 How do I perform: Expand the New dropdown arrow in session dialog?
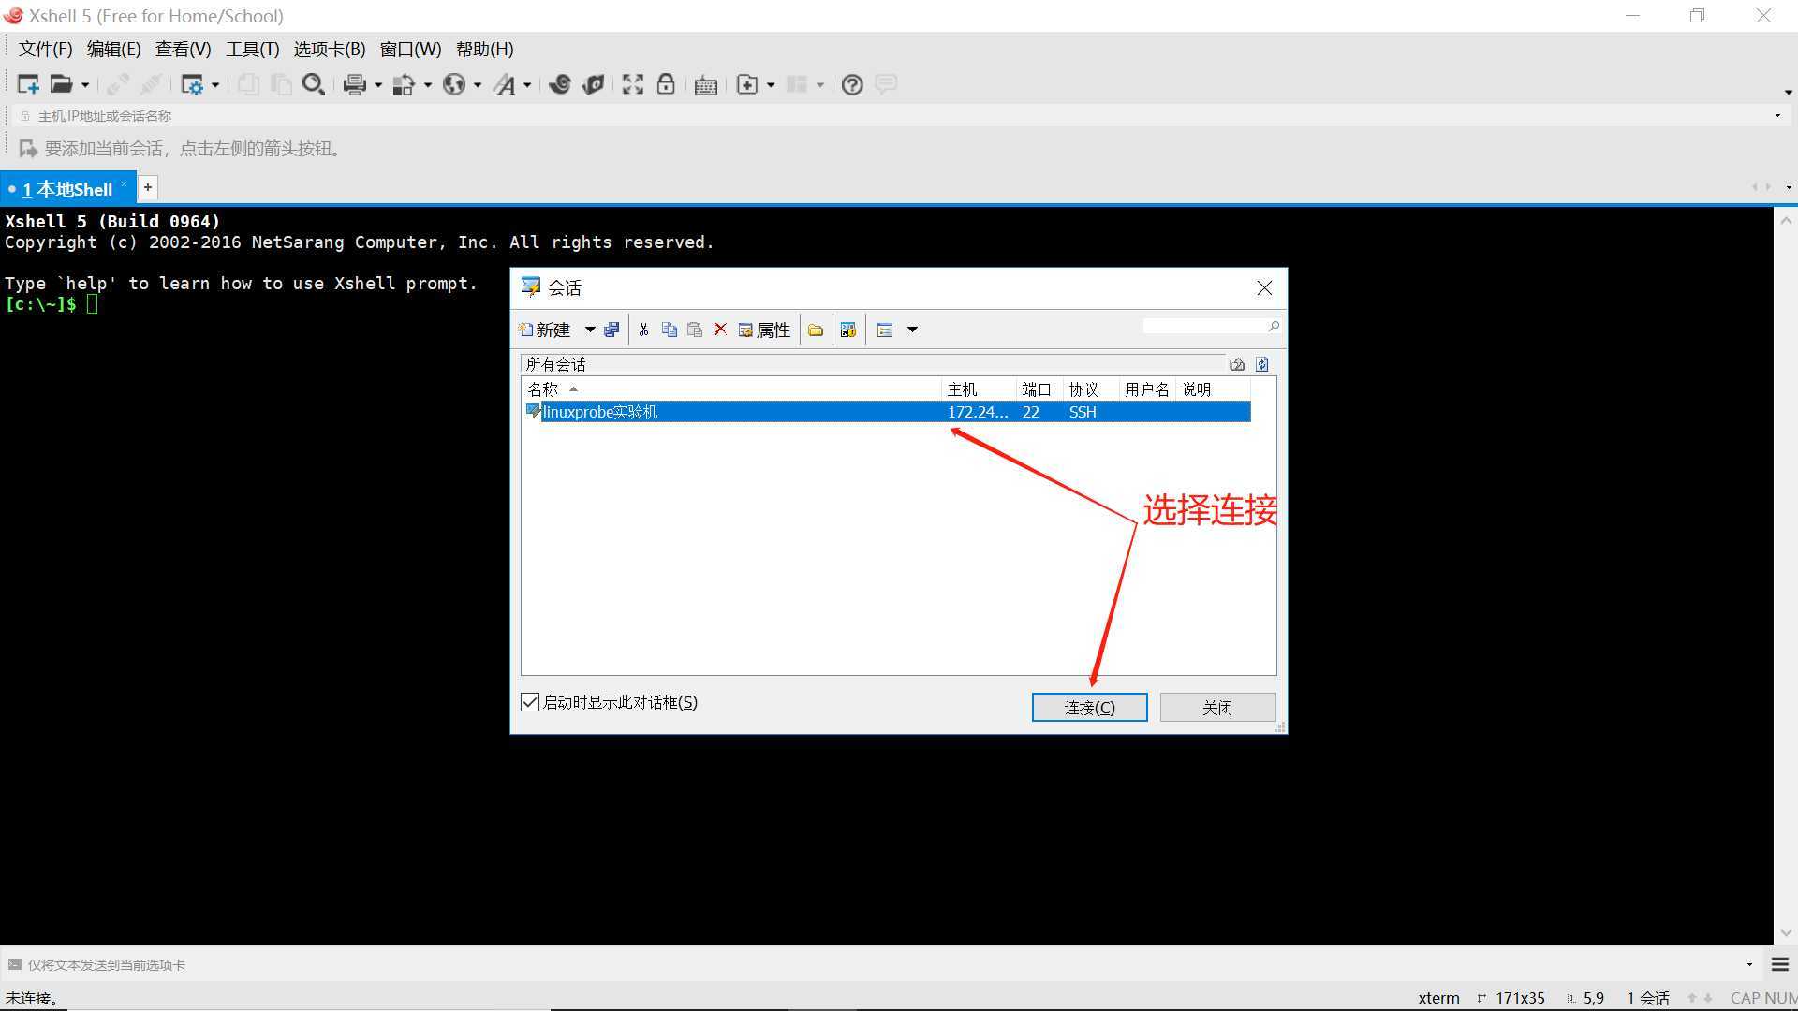pos(590,330)
